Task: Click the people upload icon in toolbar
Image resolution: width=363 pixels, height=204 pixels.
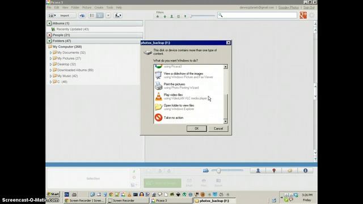Action: click(118, 15)
